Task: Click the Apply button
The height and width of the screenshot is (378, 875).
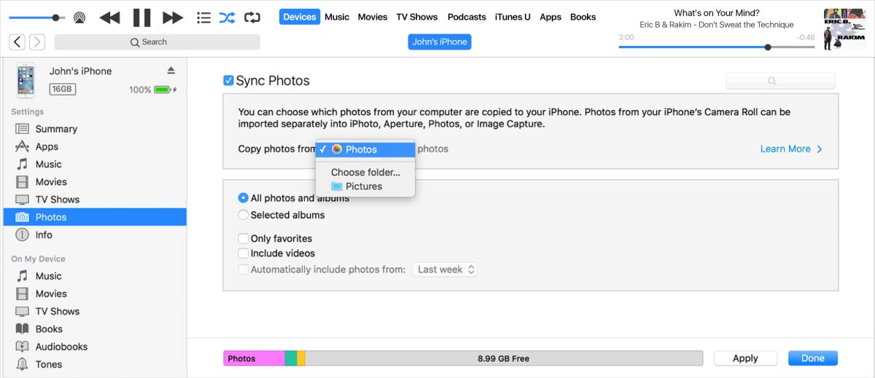Action: [x=745, y=358]
